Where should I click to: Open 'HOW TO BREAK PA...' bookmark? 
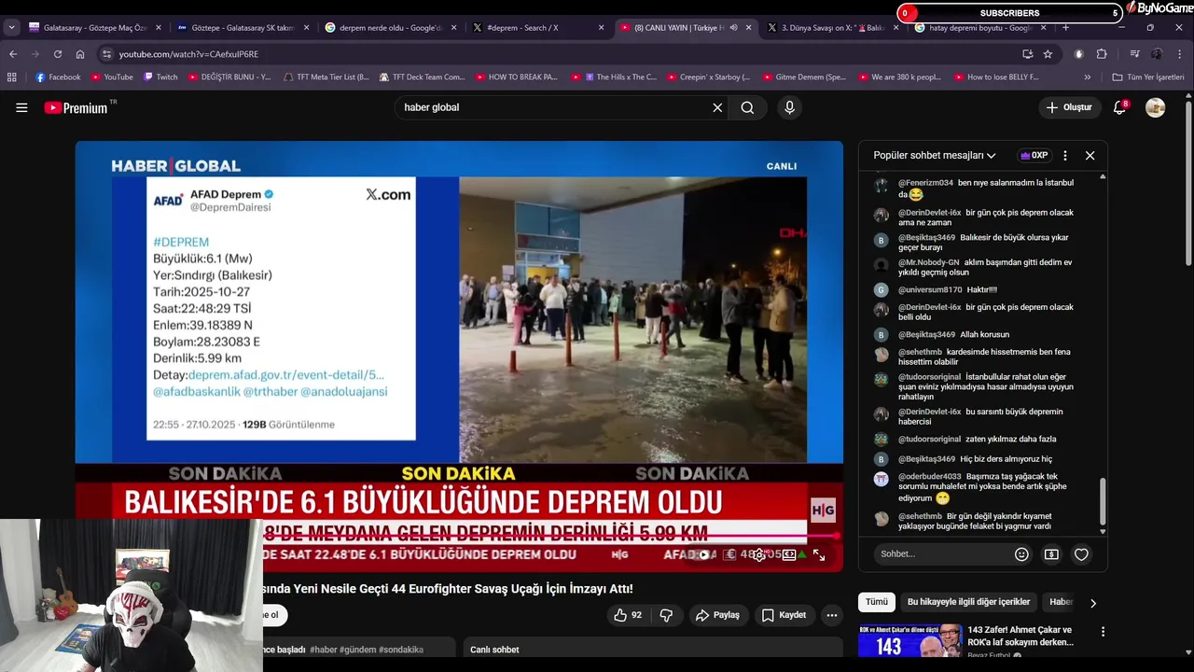tap(516, 77)
